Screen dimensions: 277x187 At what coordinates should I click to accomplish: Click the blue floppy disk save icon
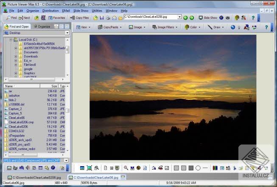click(102, 18)
